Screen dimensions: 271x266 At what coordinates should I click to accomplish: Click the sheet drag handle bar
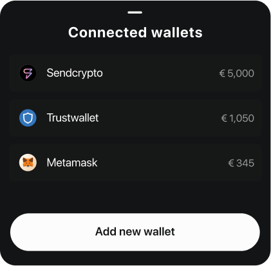pos(135,12)
